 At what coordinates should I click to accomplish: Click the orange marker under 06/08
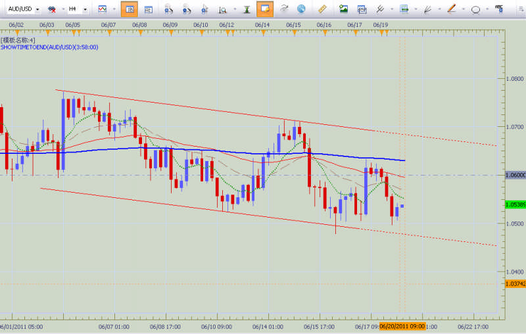[141, 32]
